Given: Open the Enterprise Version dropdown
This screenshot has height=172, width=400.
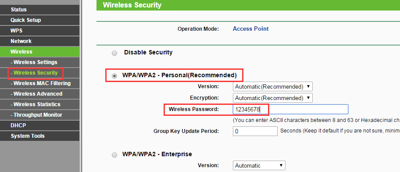Looking at the screenshot, I should 259,165.
